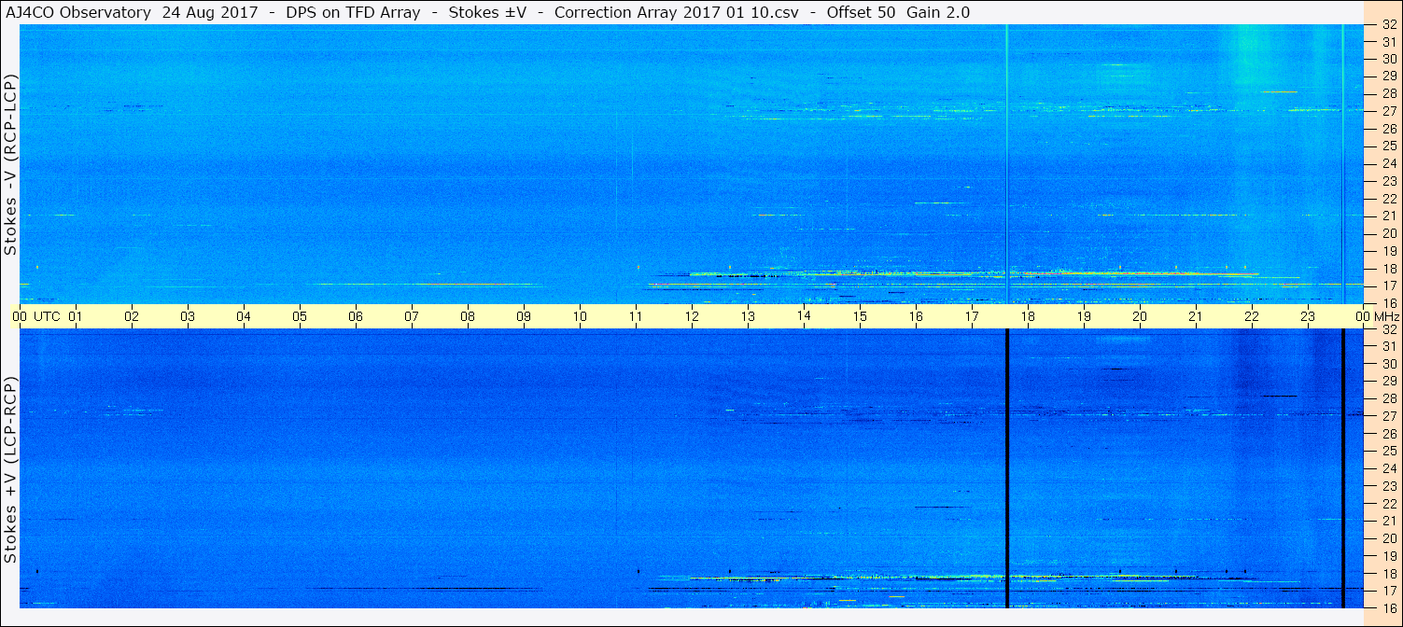Click 29 MHz label of lower Stokes +V panel
The height and width of the screenshot is (627, 1403).
[1388, 382]
